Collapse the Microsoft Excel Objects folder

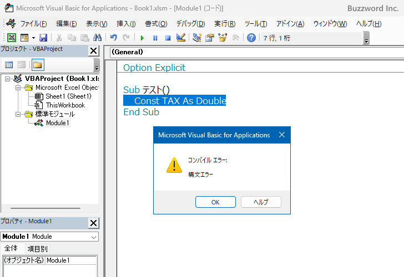pyautogui.click(x=18, y=88)
